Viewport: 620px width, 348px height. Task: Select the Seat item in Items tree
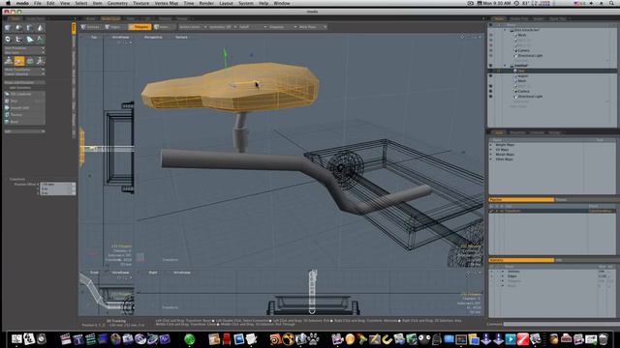tap(521, 71)
